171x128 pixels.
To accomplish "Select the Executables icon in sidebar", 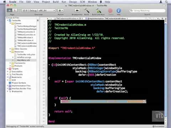I will pos(10,71).
